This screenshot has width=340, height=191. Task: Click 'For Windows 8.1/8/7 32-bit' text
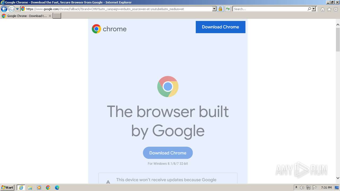coord(168,164)
